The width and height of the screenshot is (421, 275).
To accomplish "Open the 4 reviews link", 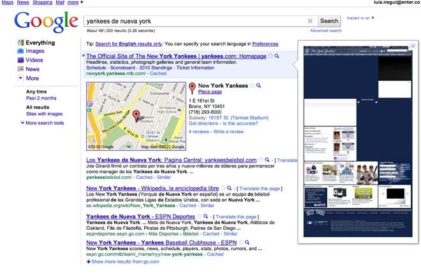I will (x=198, y=132).
